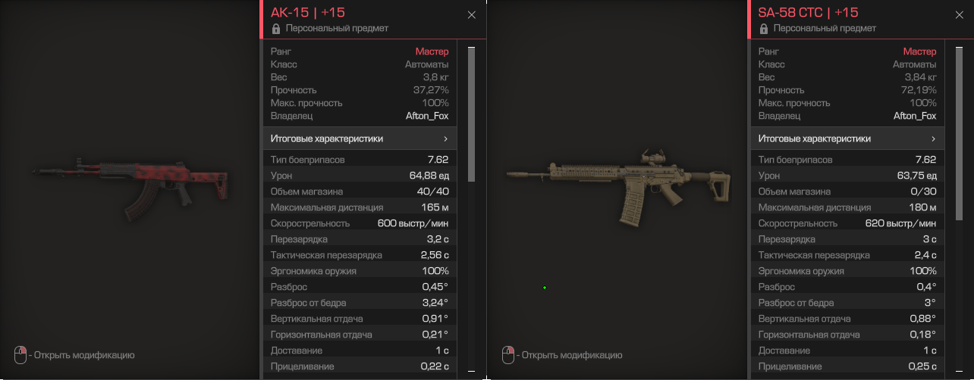Click owner name Afton_Fox in AK-15 panel
Image resolution: width=974 pixels, height=380 pixels.
(x=427, y=116)
